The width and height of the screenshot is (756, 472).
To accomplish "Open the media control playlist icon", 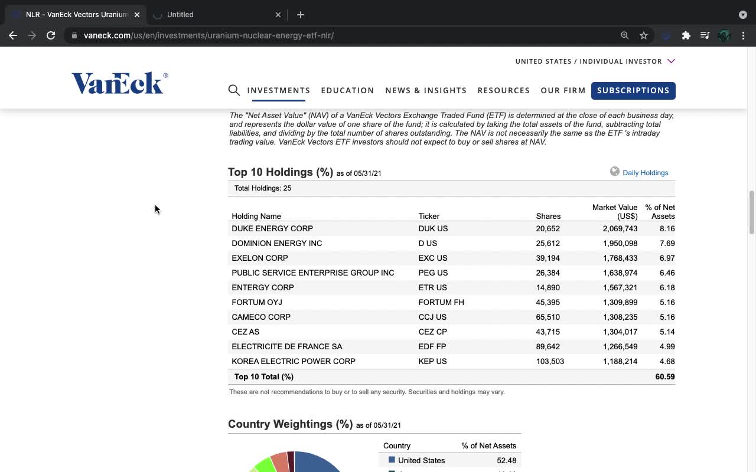I will (x=705, y=35).
